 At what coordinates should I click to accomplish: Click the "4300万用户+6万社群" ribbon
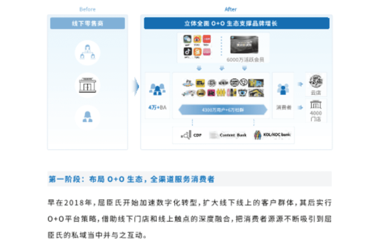point(223,110)
